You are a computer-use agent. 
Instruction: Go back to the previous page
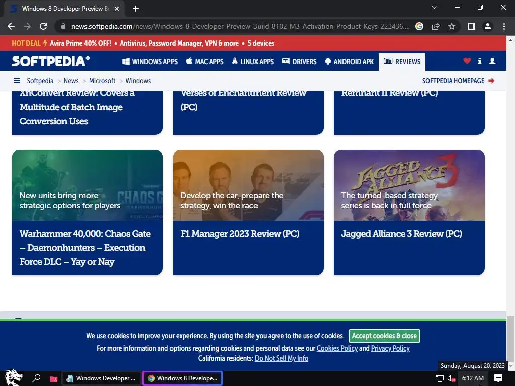coord(11,26)
